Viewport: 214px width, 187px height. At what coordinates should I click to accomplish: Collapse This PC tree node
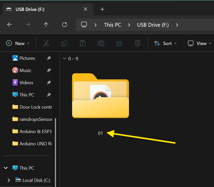click(6, 168)
